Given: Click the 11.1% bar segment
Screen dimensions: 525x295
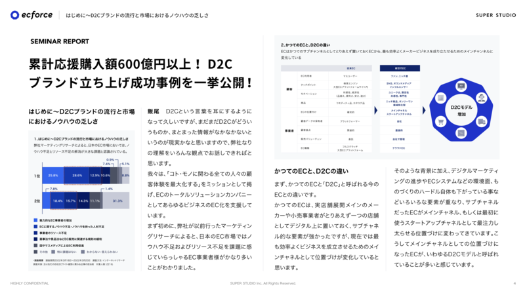Looking at the screenshot, I should (95, 201).
